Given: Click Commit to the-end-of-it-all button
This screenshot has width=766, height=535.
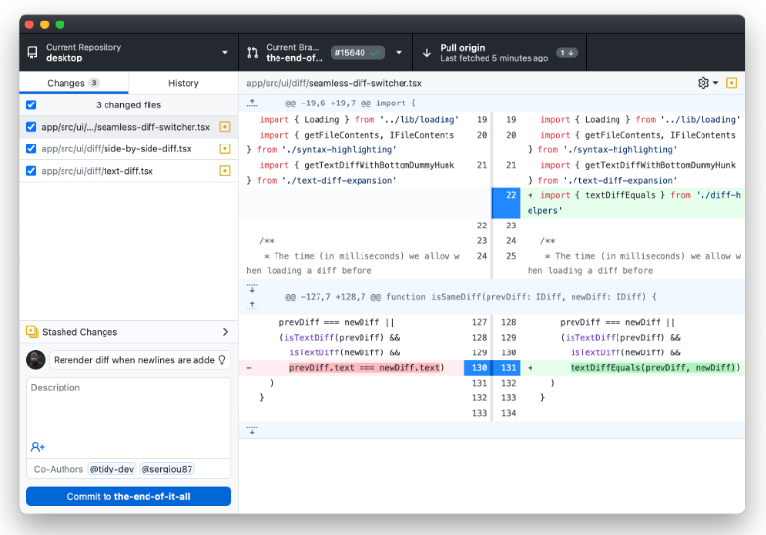Looking at the screenshot, I should point(129,496).
